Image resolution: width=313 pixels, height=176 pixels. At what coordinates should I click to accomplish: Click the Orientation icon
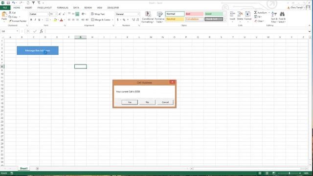[x=83, y=14]
